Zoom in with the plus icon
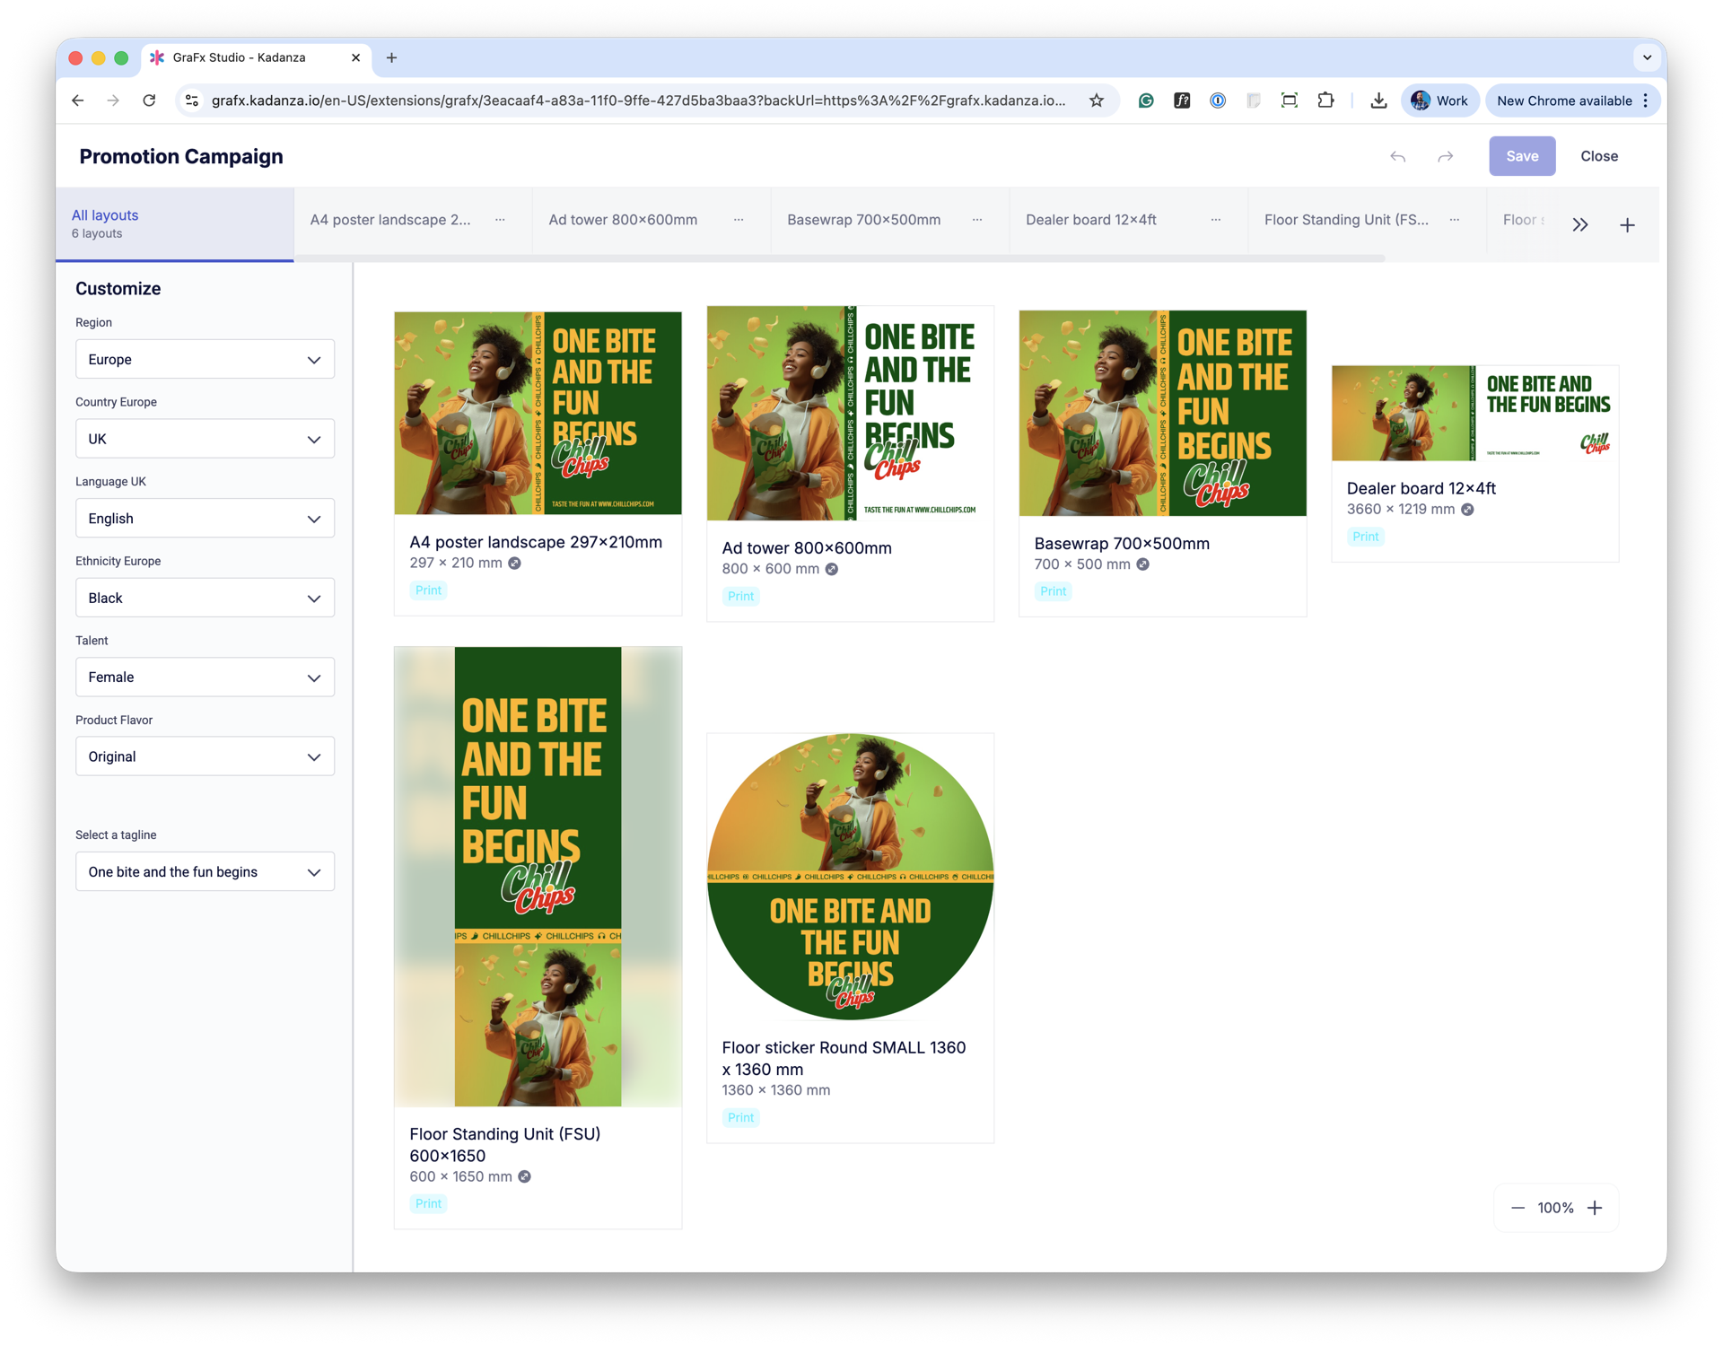 1595,1208
